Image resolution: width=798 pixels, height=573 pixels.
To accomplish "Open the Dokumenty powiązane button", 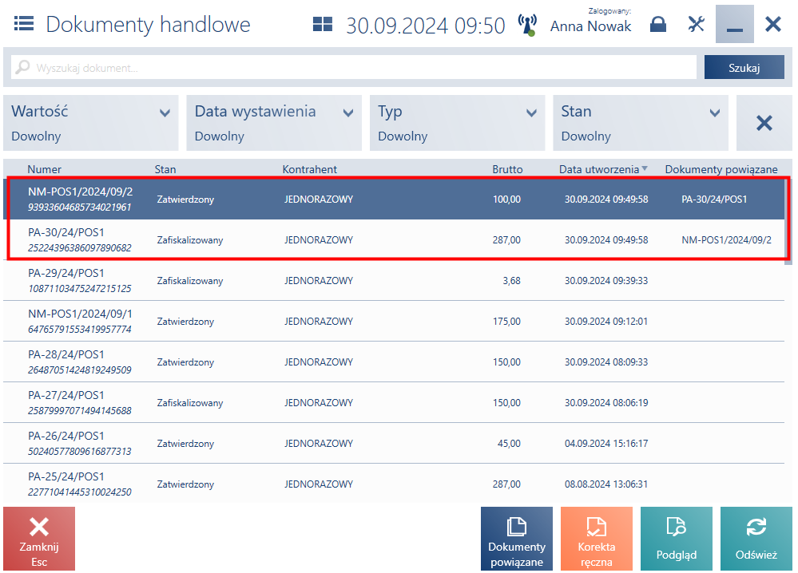I will click(x=517, y=539).
